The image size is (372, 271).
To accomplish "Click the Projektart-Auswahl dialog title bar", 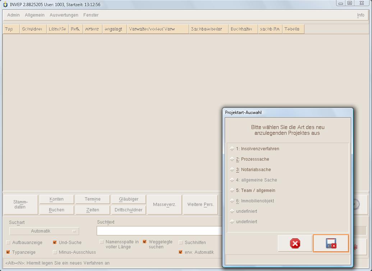I will 288,112.
